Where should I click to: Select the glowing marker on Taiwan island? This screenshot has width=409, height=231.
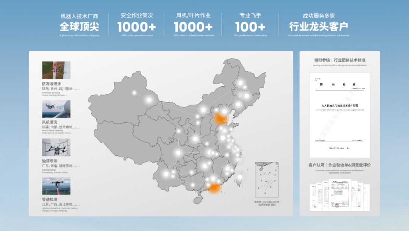pyautogui.click(x=239, y=177)
